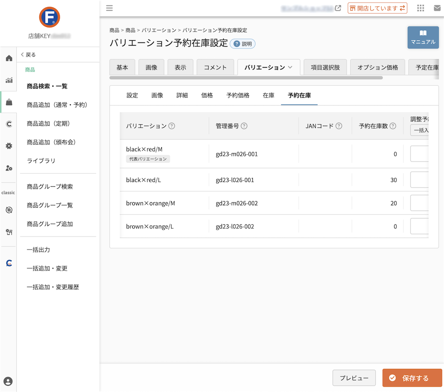Open ライブラリ menu item
This screenshot has width=444, height=392.
coord(41,161)
